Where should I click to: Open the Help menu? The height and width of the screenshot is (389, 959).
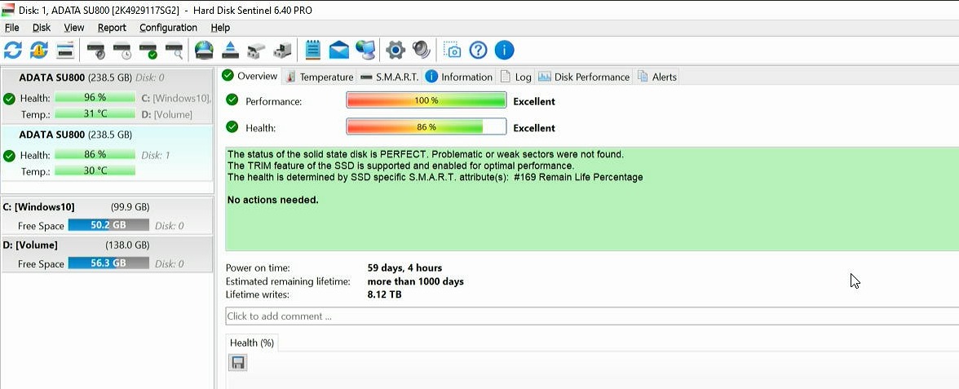click(x=220, y=28)
